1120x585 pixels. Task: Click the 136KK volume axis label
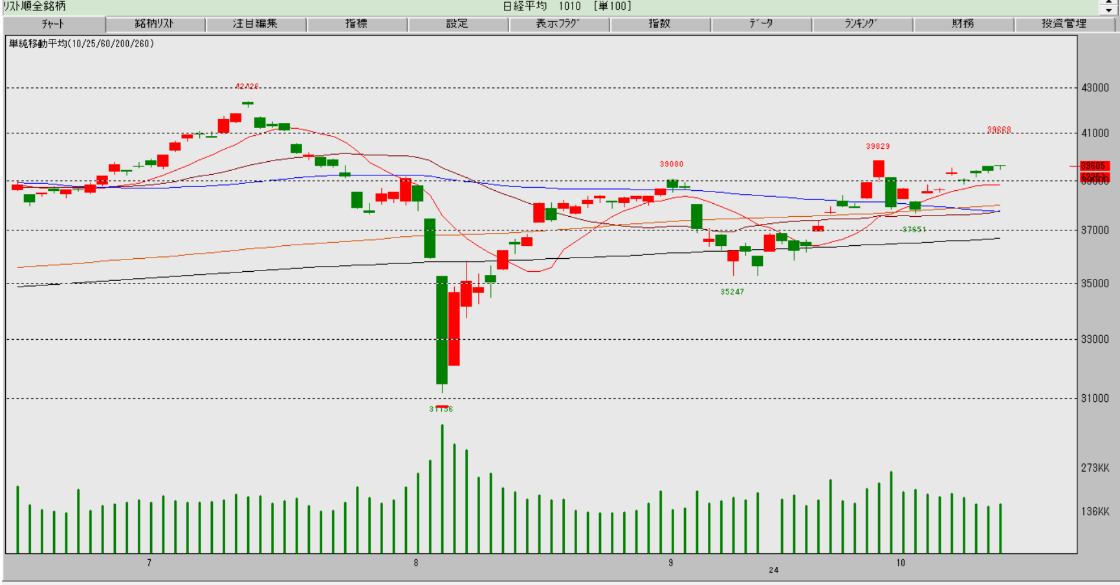click(1095, 512)
